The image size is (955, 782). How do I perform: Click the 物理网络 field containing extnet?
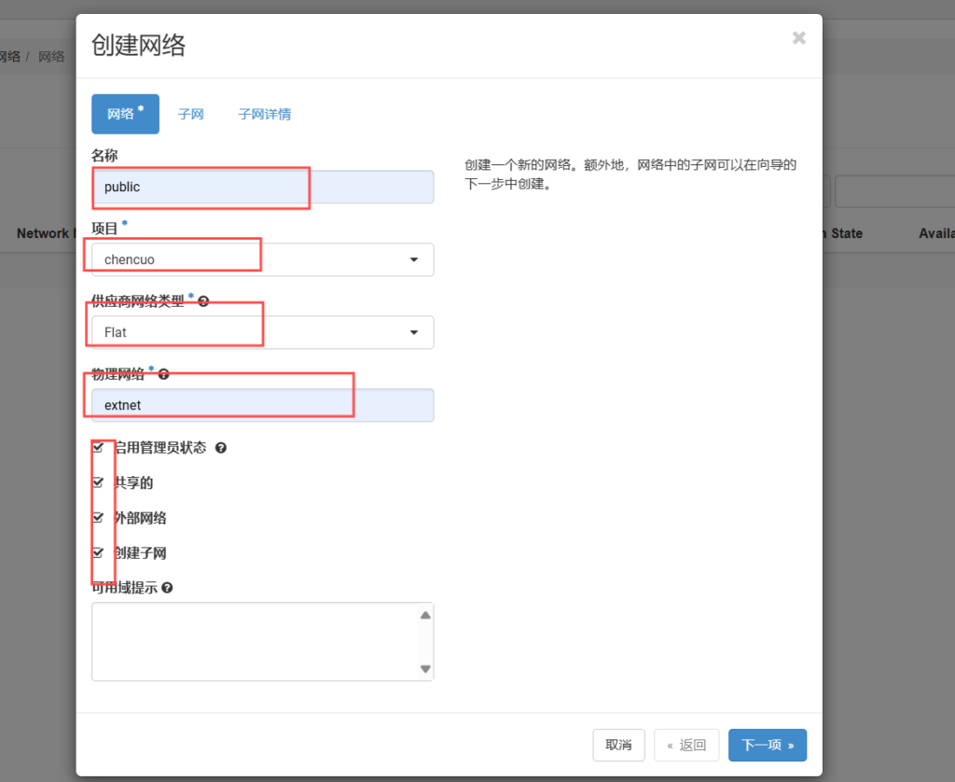[262, 405]
